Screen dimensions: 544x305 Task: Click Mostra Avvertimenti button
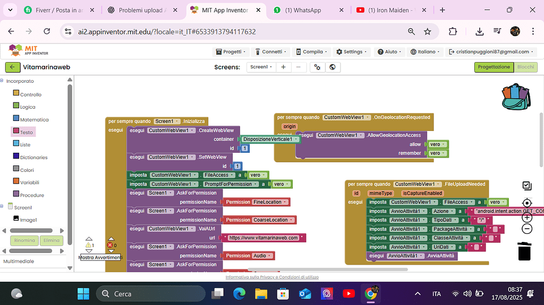pyautogui.click(x=100, y=257)
